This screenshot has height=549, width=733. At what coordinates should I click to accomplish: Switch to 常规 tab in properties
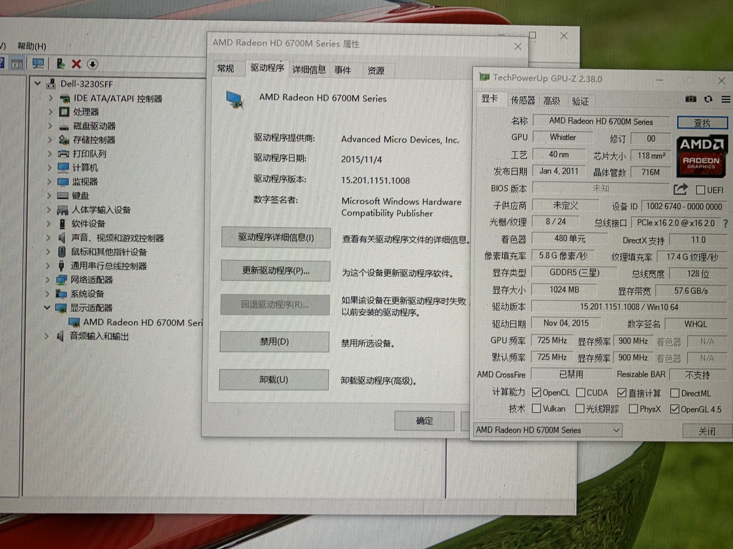click(225, 69)
